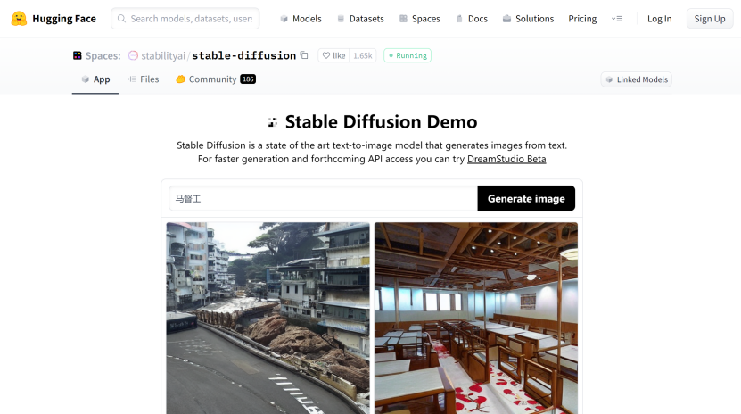This screenshot has width=741, height=414.
Task: Switch to the App tab
Action: [x=95, y=79]
